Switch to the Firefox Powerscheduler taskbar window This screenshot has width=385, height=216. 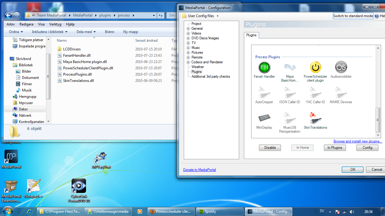coord(172,211)
